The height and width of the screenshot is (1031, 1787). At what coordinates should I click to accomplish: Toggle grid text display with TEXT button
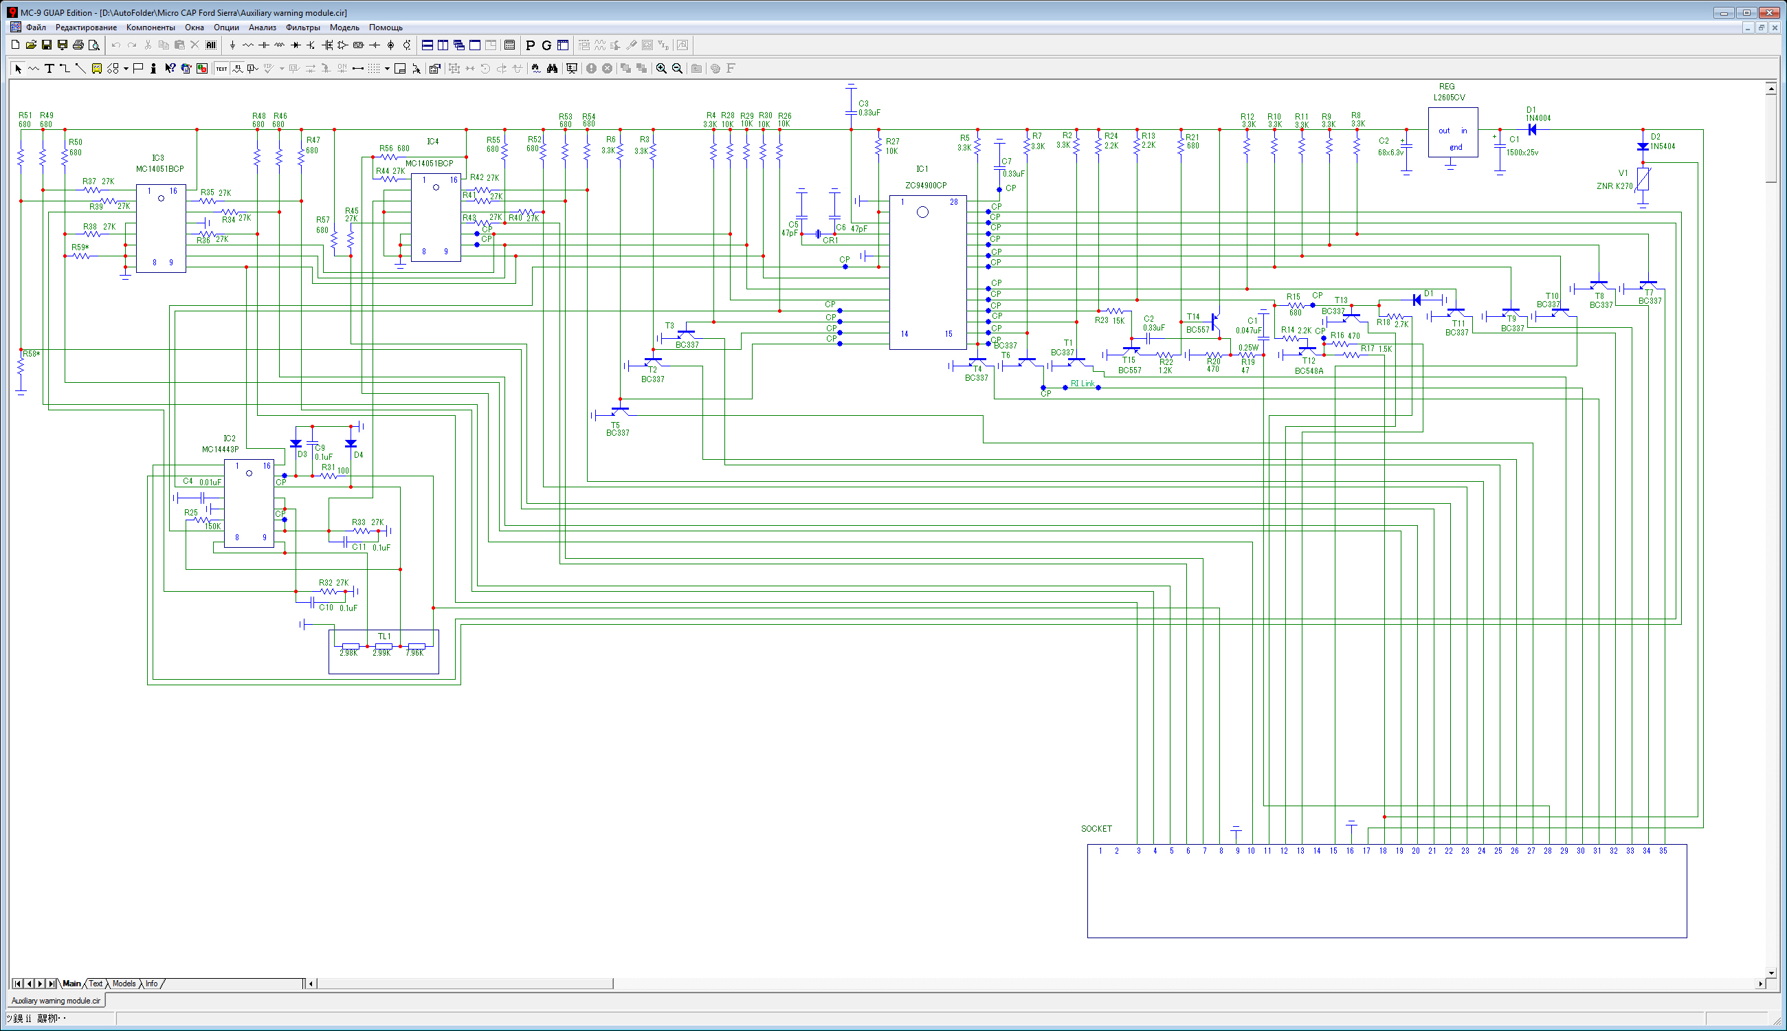coord(221,69)
